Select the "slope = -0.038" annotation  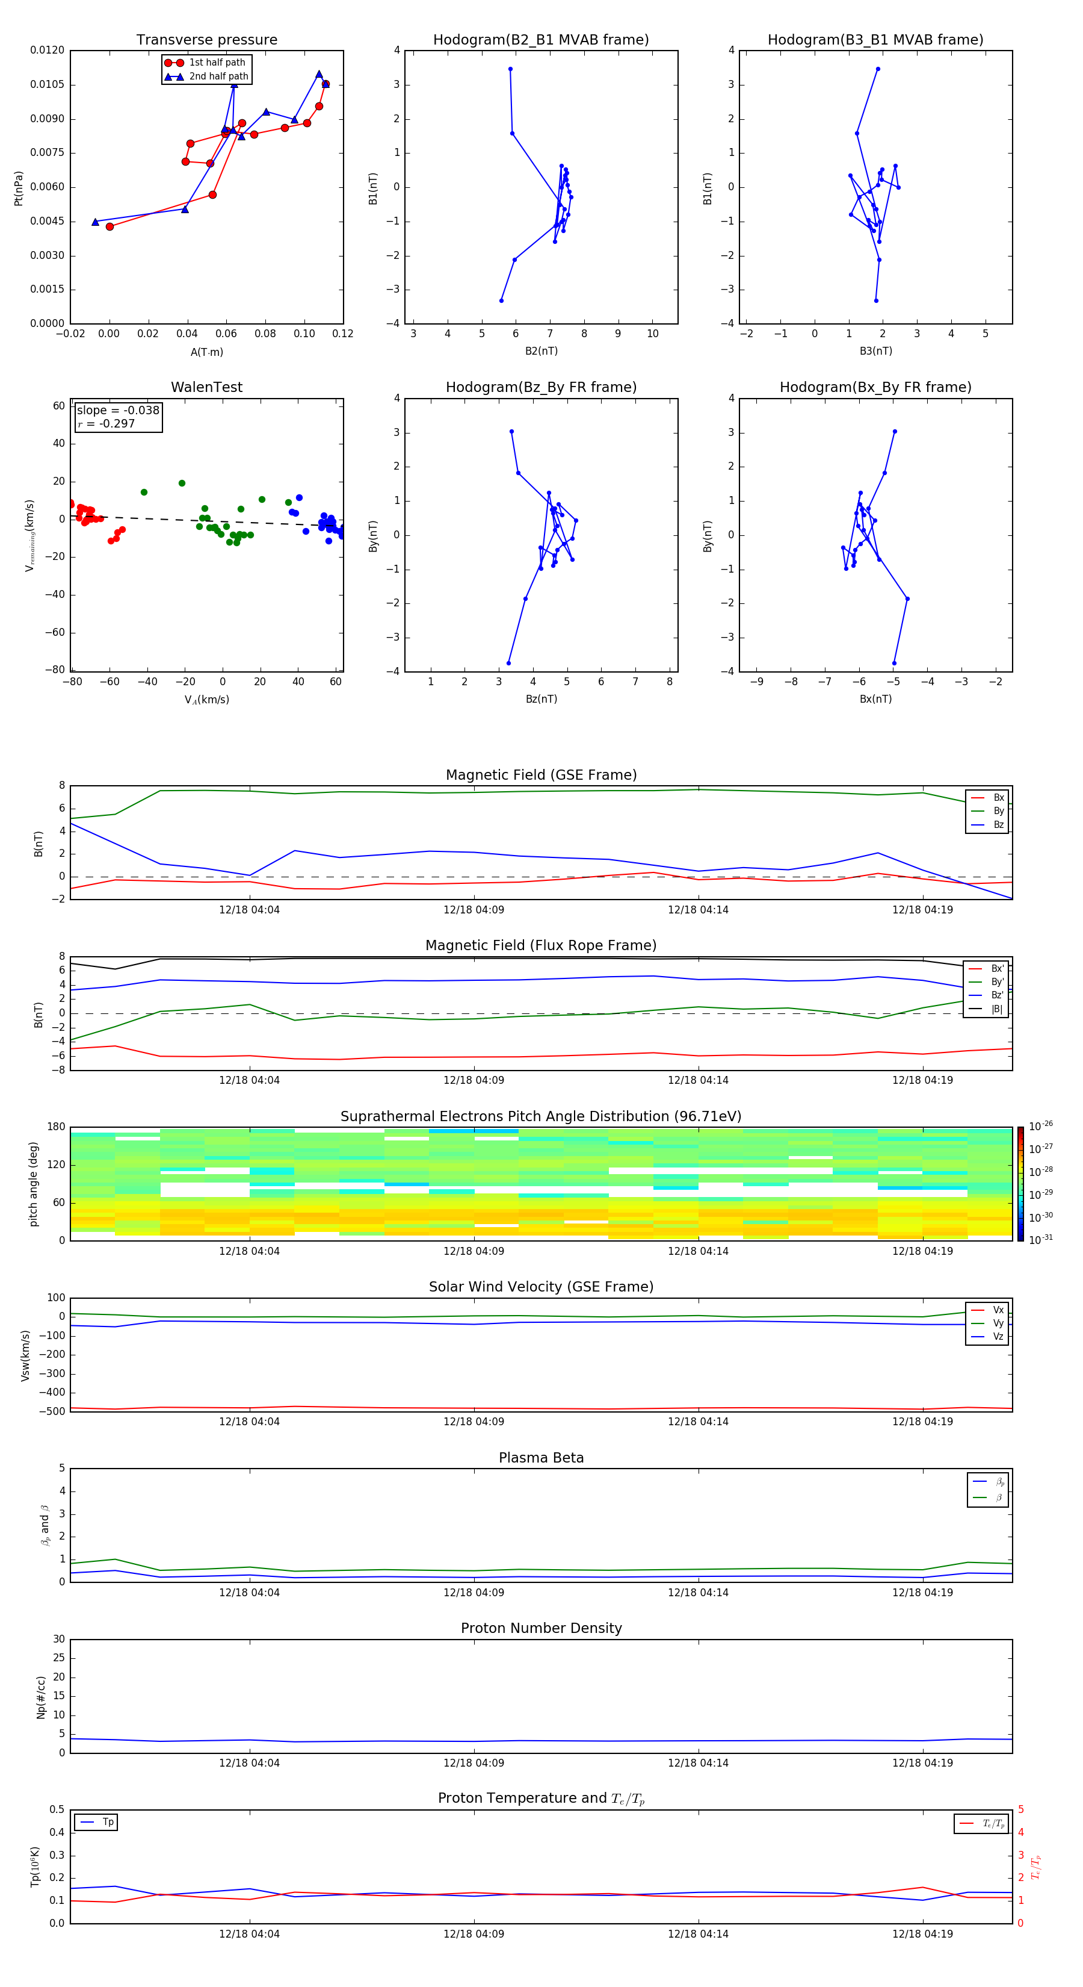pyautogui.click(x=118, y=411)
